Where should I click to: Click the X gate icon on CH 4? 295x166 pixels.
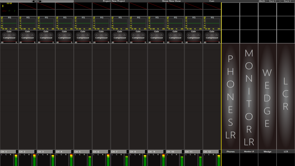(x=60, y=34)
